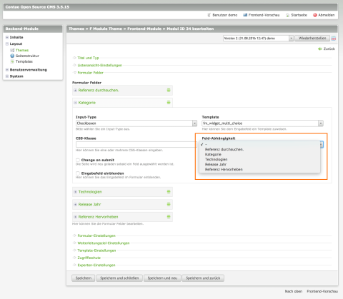Open the Template fm_widget_multi_choice dropdown

tap(262, 123)
